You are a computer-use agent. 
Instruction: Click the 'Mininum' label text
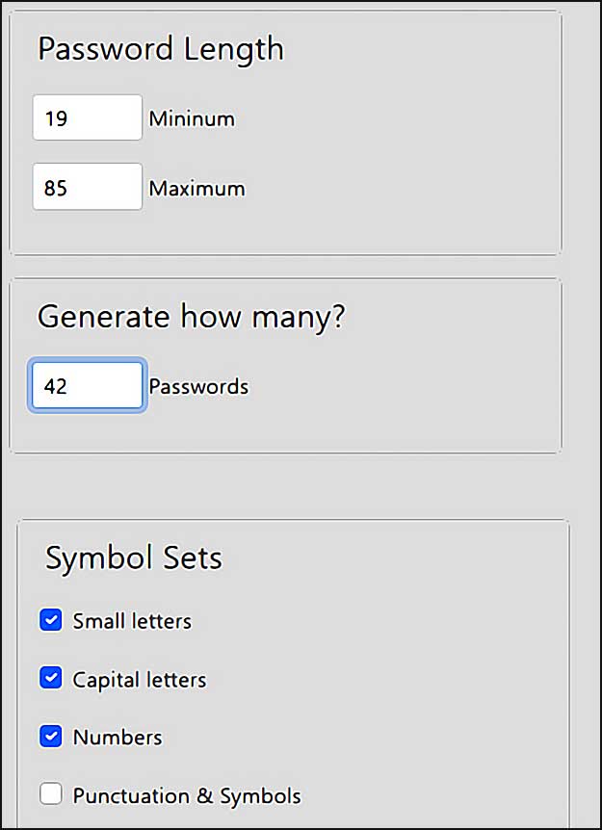[192, 118]
